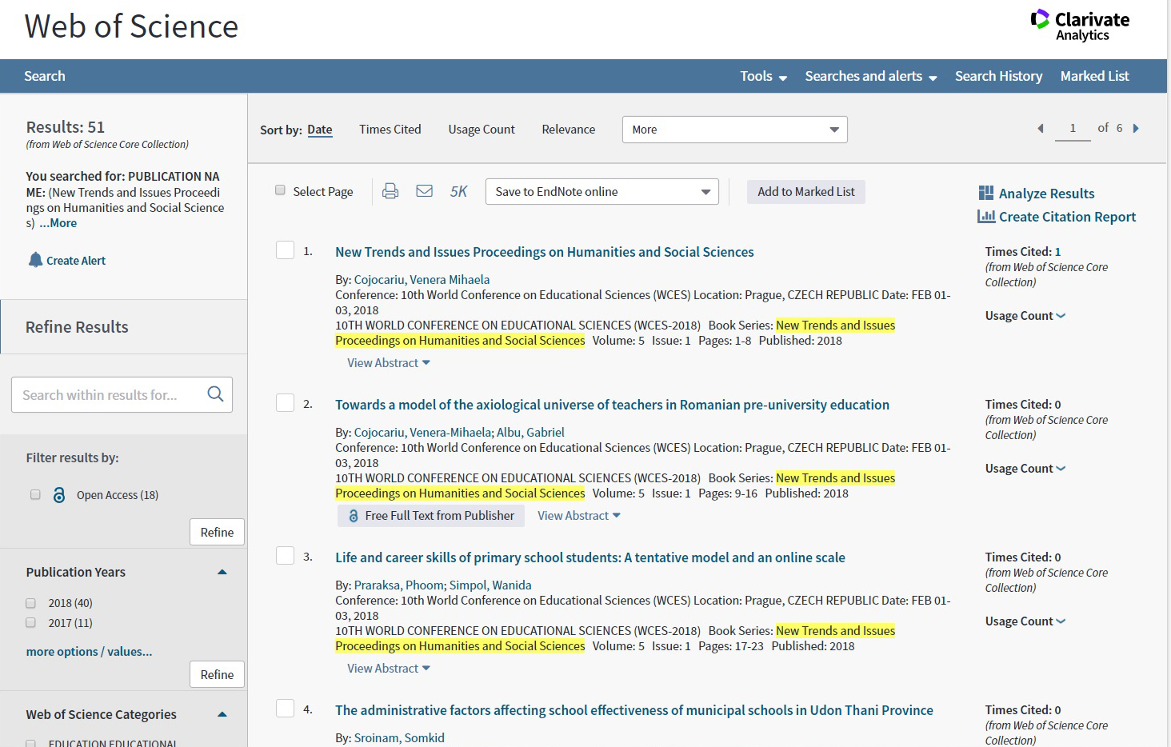1171x747 pixels.
Task: Open the Save to EndNote online dropdown
Action: coord(601,192)
